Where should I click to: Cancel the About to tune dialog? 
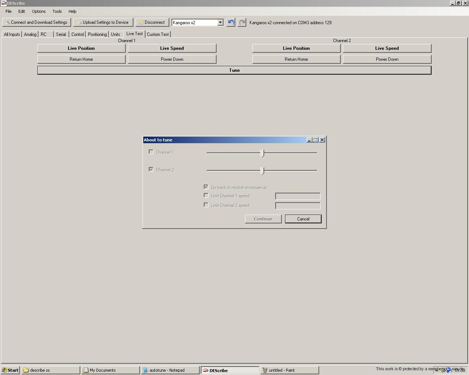(303, 219)
